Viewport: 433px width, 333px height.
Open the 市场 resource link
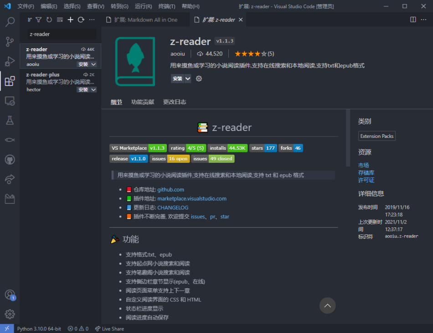[363, 166]
